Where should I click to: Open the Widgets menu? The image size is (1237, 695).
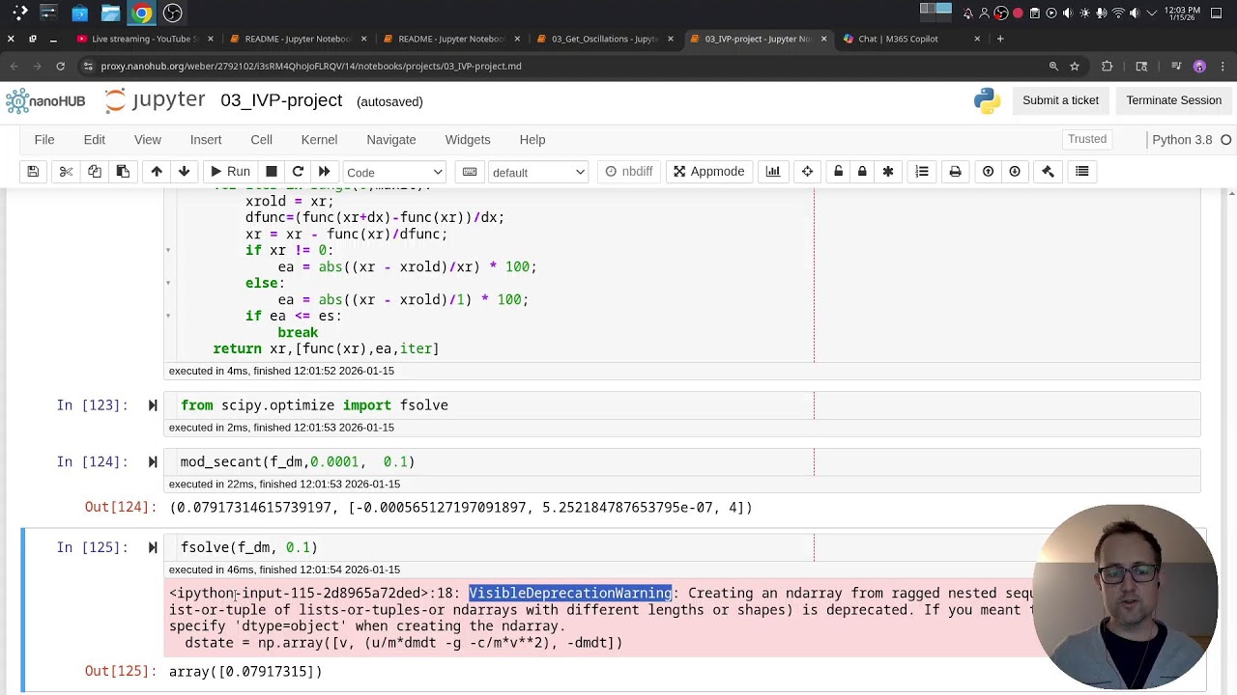point(468,140)
